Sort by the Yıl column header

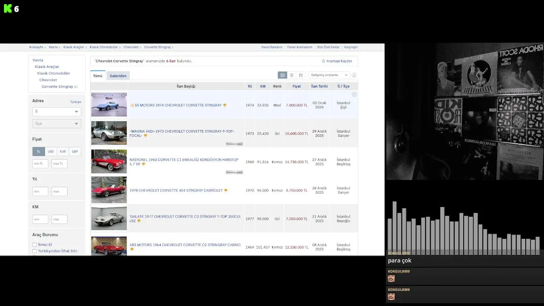coord(250,86)
